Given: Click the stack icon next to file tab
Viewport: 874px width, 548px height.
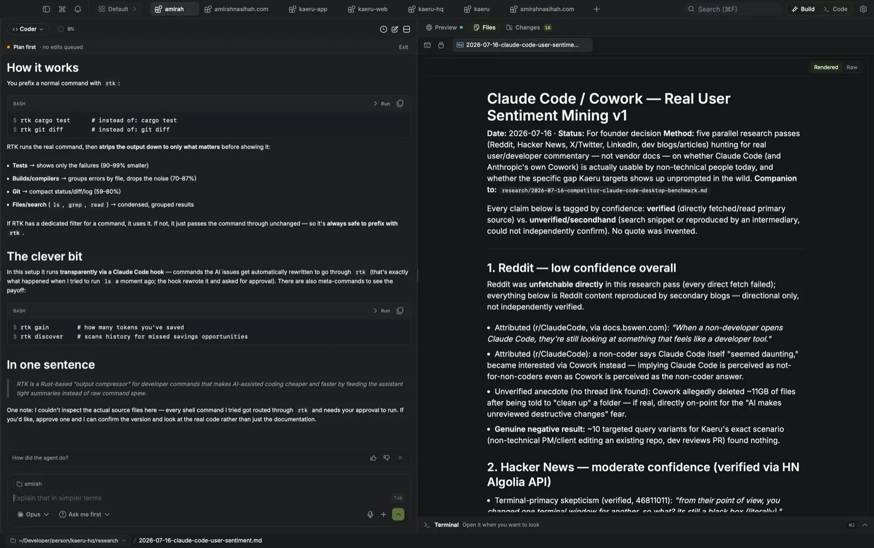Looking at the screenshot, I should point(441,45).
